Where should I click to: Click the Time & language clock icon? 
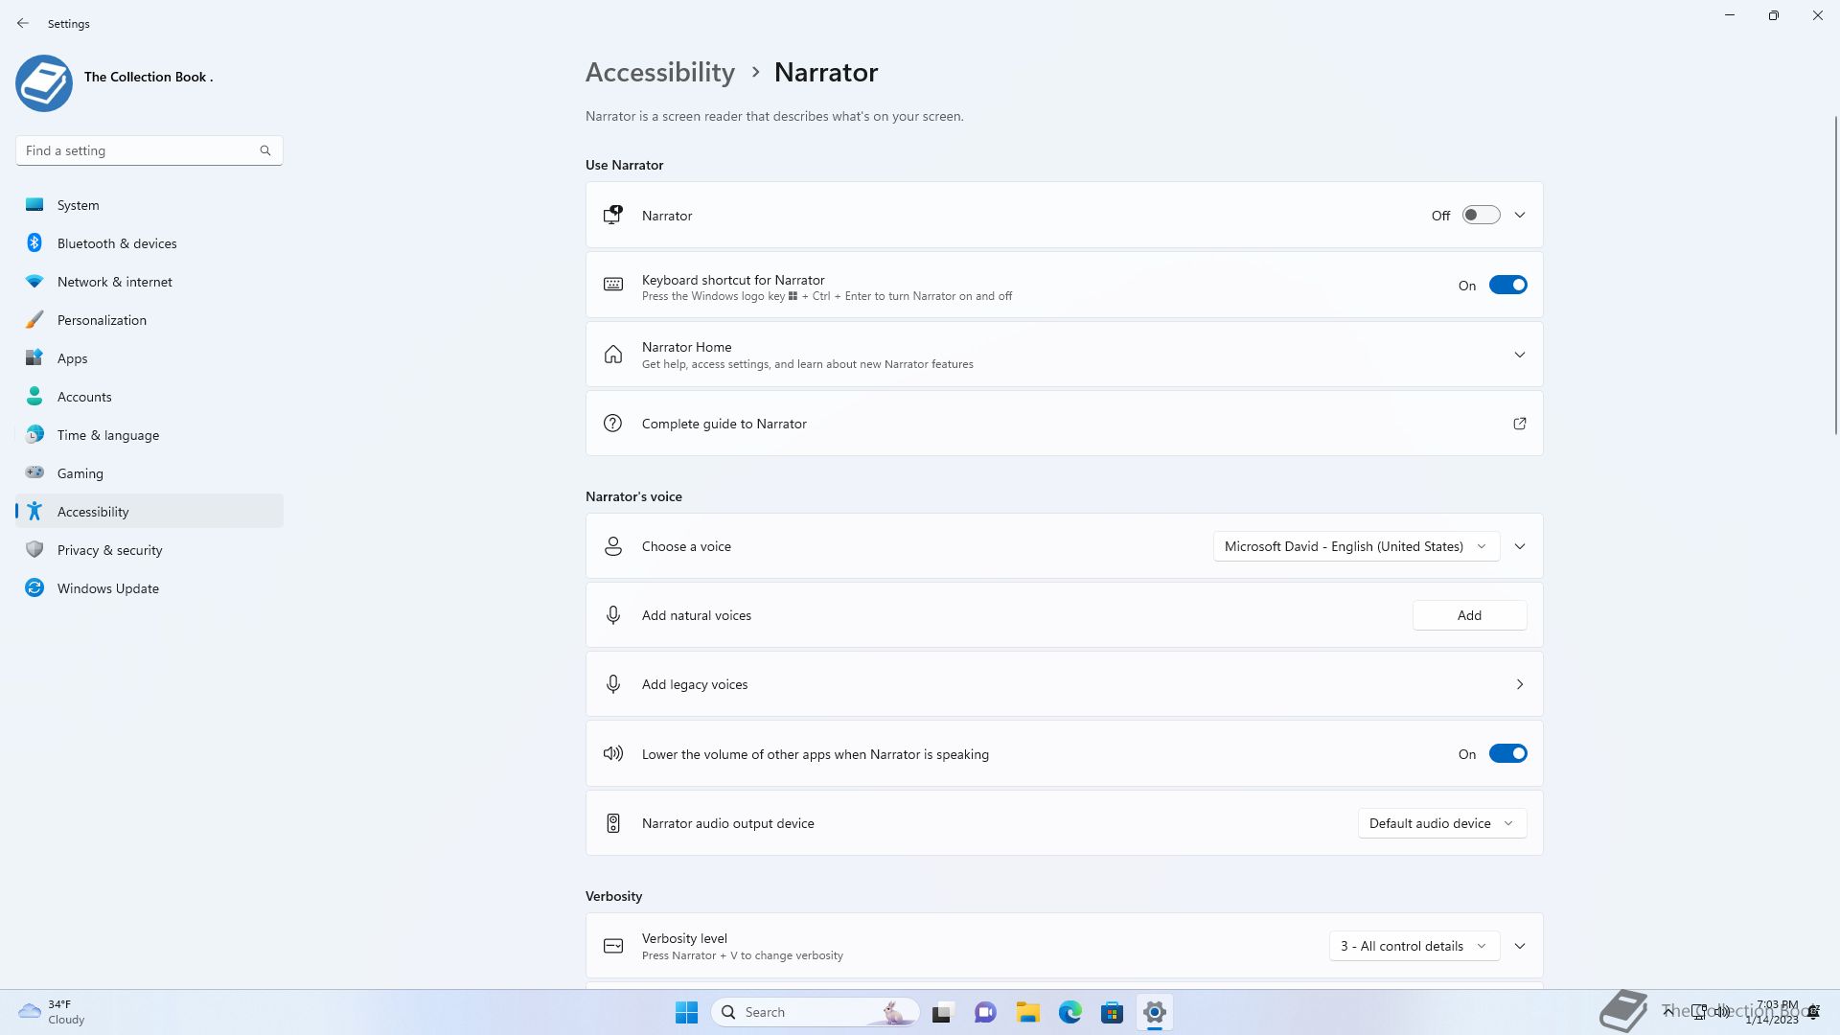click(x=34, y=434)
